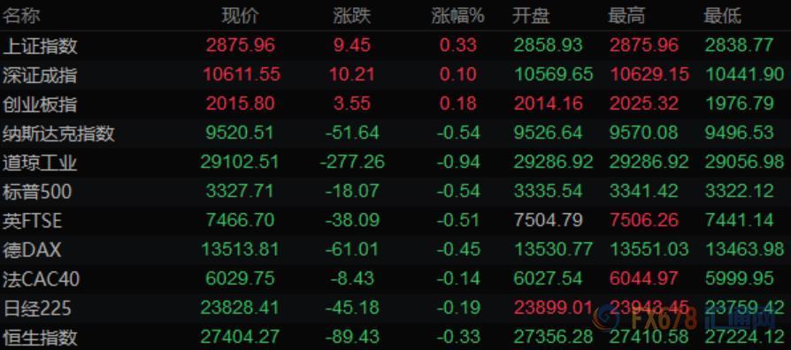Screen dimensions: 791x350
Task: Click the 最高 column header
Action: (626, 16)
